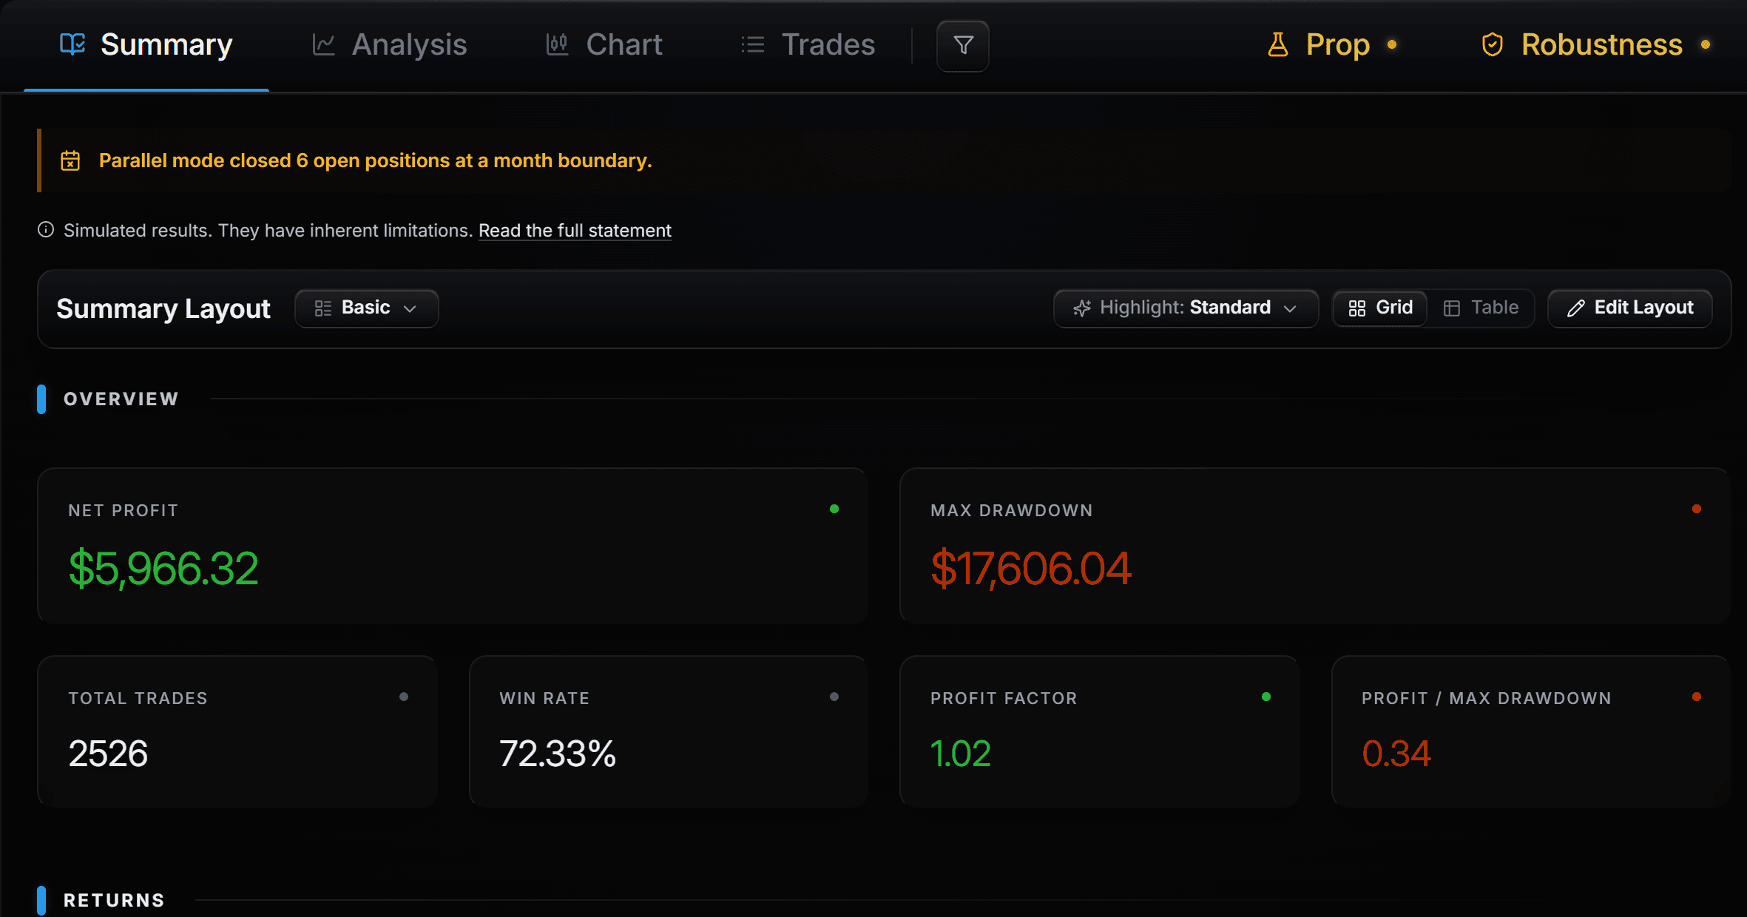Open the Basic layout dropdown
1747x917 pixels.
pos(367,308)
